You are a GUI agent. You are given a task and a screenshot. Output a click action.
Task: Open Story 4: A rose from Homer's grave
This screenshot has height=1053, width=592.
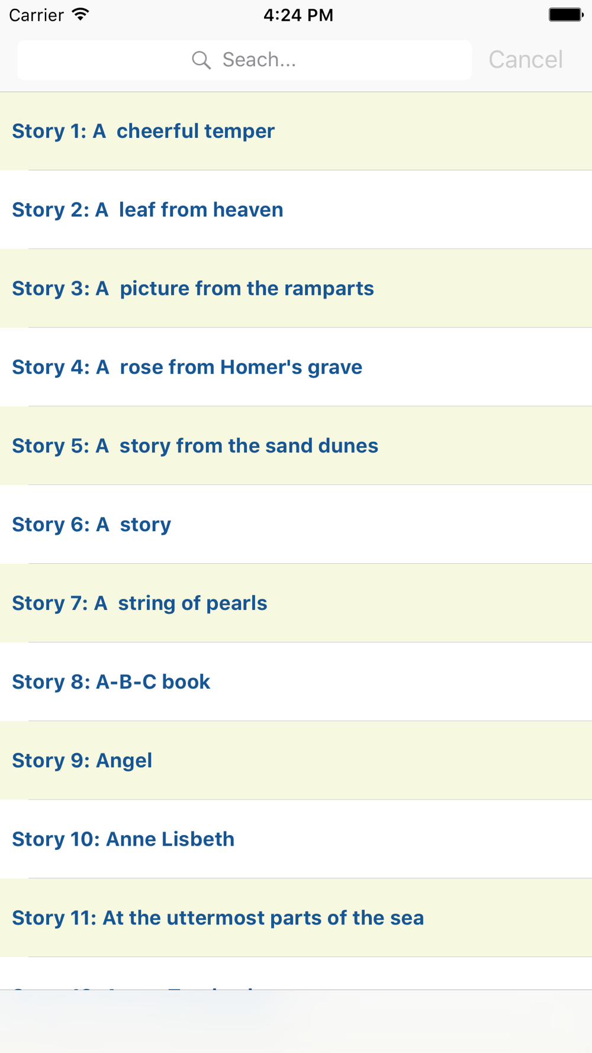296,367
